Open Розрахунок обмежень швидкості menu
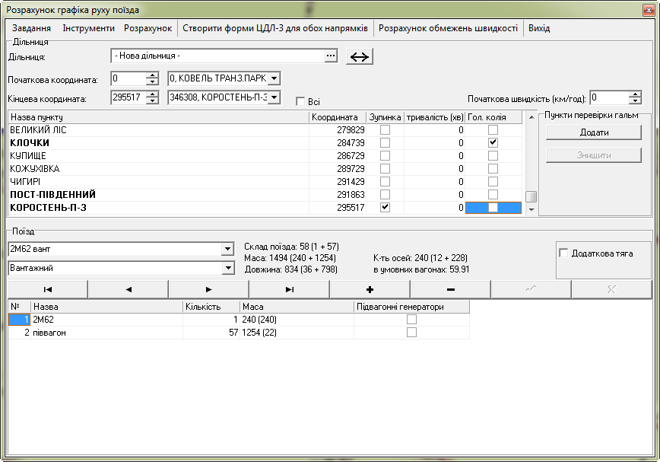The height and width of the screenshot is (462, 660). click(448, 28)
